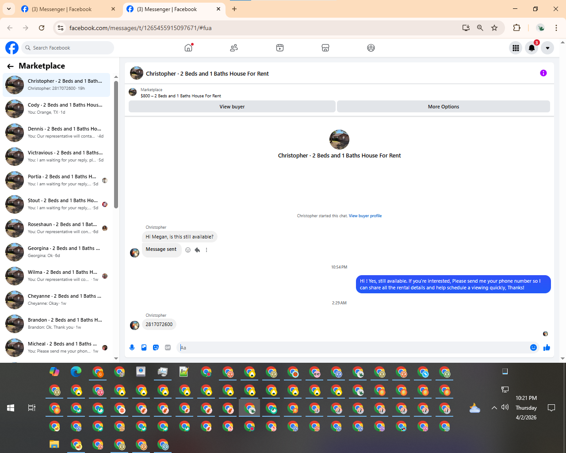Screen dimensions: 566x453
Task: Open Victravious's conversation in the list
Action: tap(57, 157)
